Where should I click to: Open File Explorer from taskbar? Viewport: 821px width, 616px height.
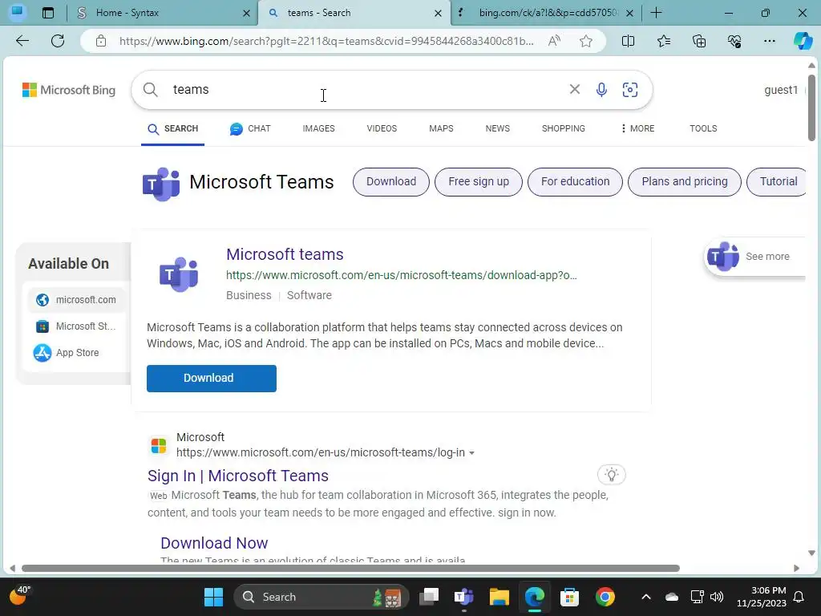(499, 597)
